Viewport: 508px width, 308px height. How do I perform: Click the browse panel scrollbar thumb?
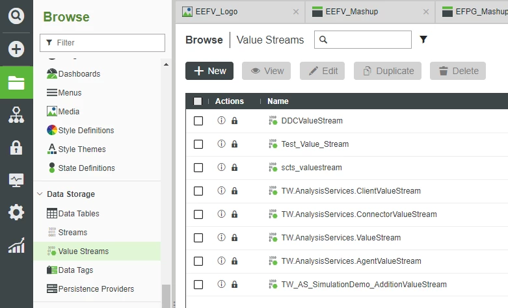(167, 296)
